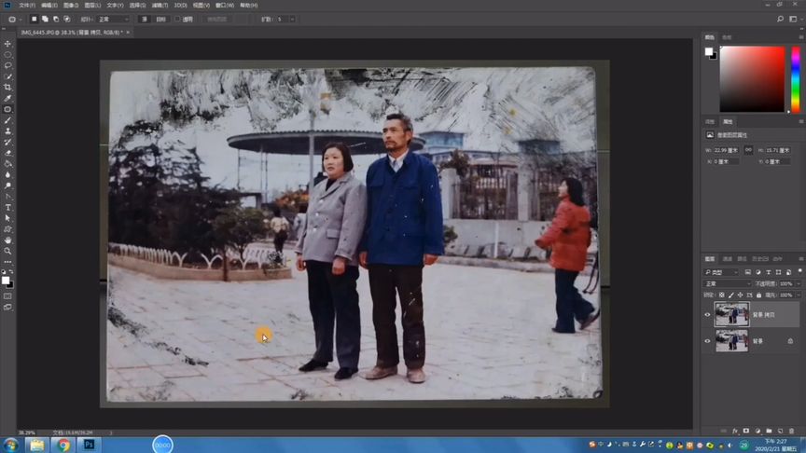The height and width of the screenshot is (453, 806).
Task: Open layer style fx menu
Action: 735,431
